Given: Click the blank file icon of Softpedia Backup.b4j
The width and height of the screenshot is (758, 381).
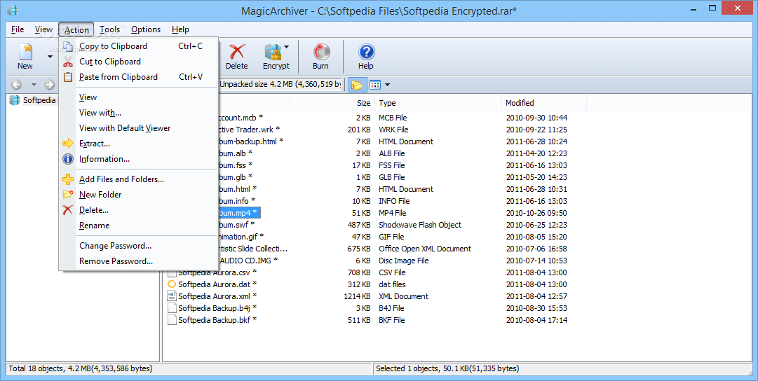Looking at the screenshot, I should [172, 308].
